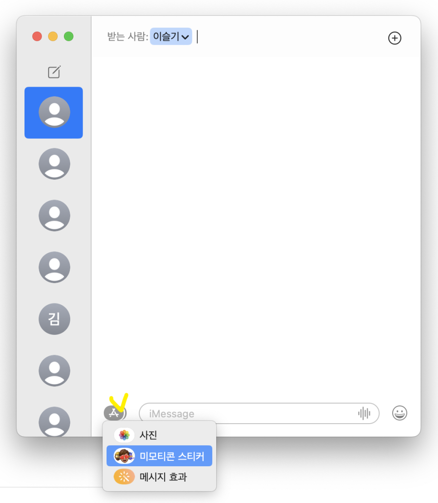Click the compose new message icon

(54, 72)
